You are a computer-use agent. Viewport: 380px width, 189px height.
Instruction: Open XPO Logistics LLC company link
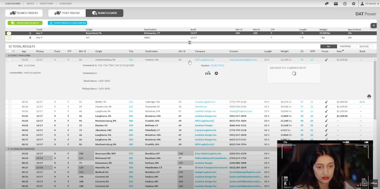coord(204,60)
